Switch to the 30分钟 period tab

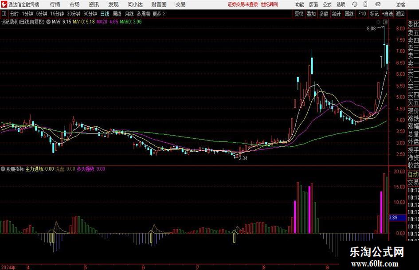click(74, 14)
